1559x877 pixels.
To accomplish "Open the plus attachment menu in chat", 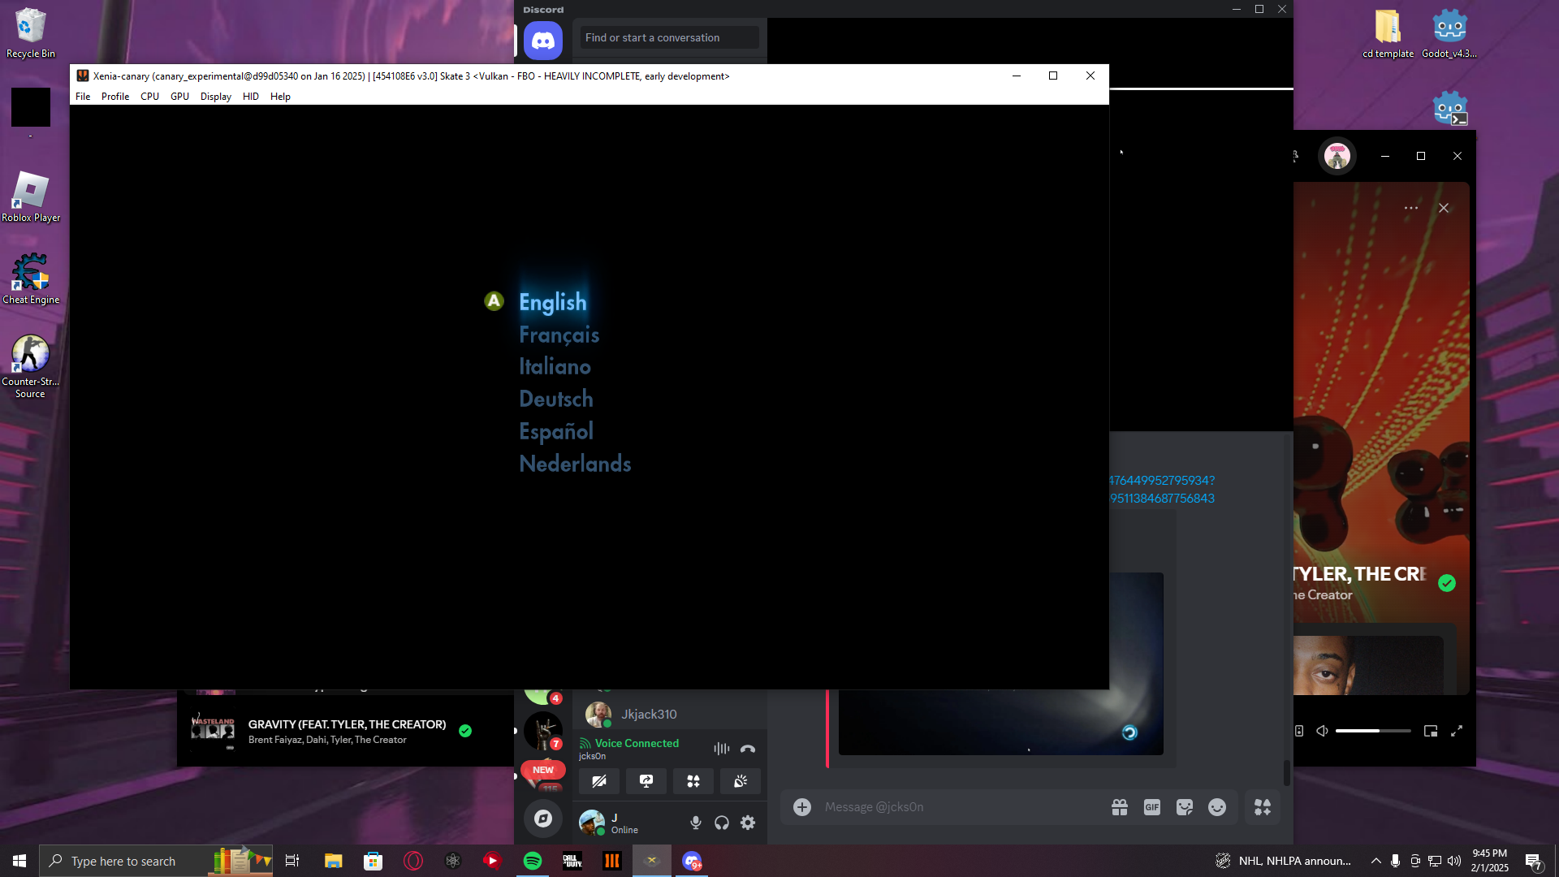I will pyautogui.click(x=802, y=807).
